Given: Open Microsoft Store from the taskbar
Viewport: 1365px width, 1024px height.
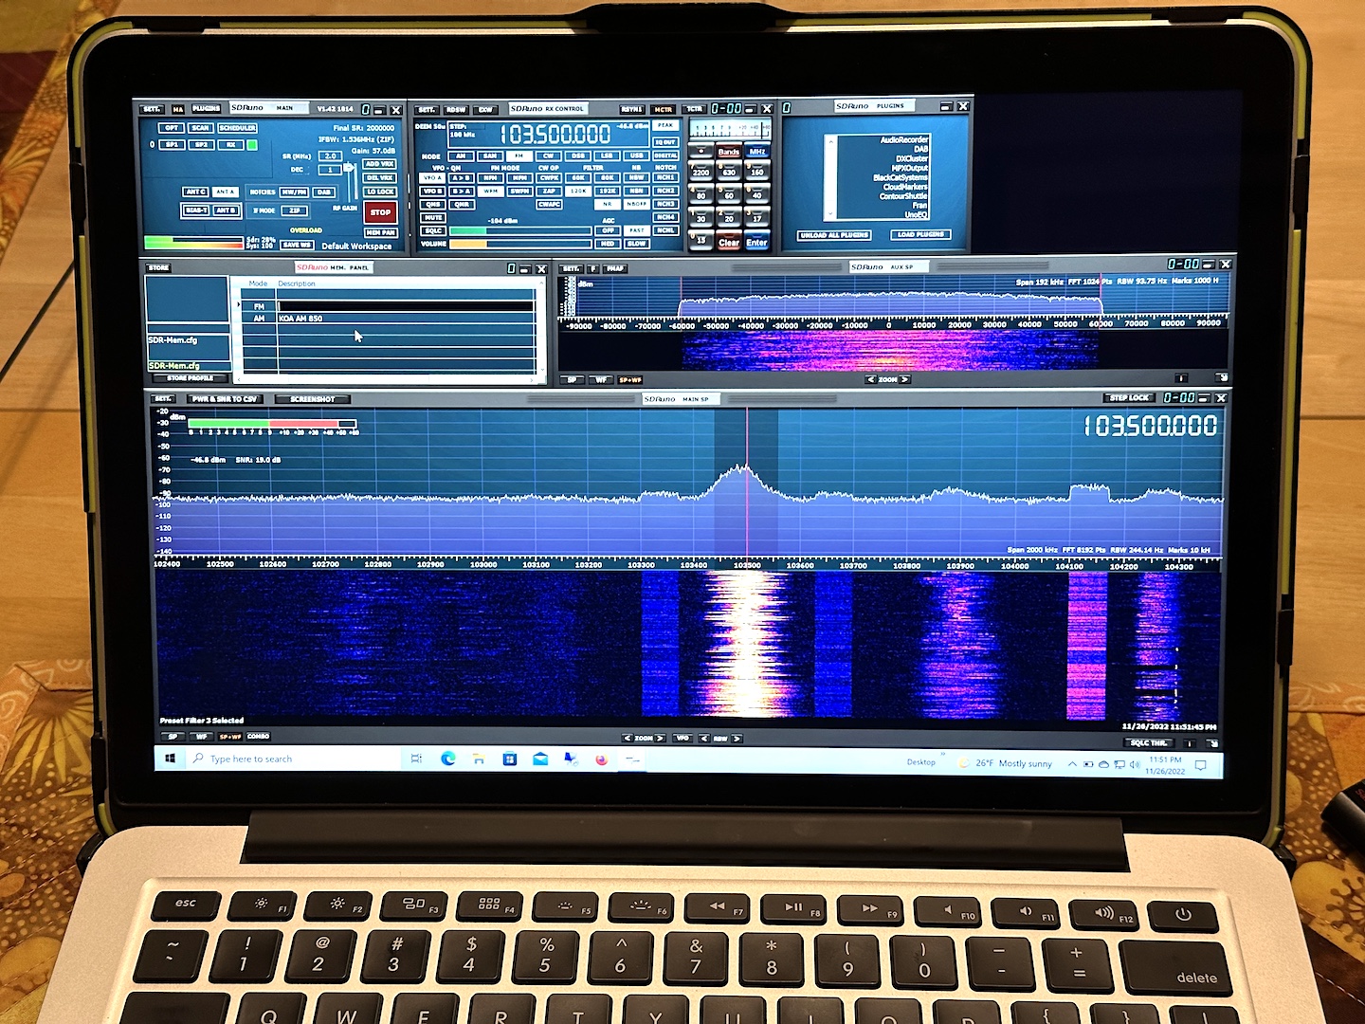Looking at the screenshot, I should coord(510,759).
